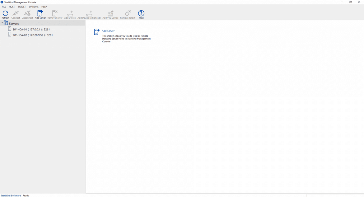Collapse the Servers tree node

point(2,23)
